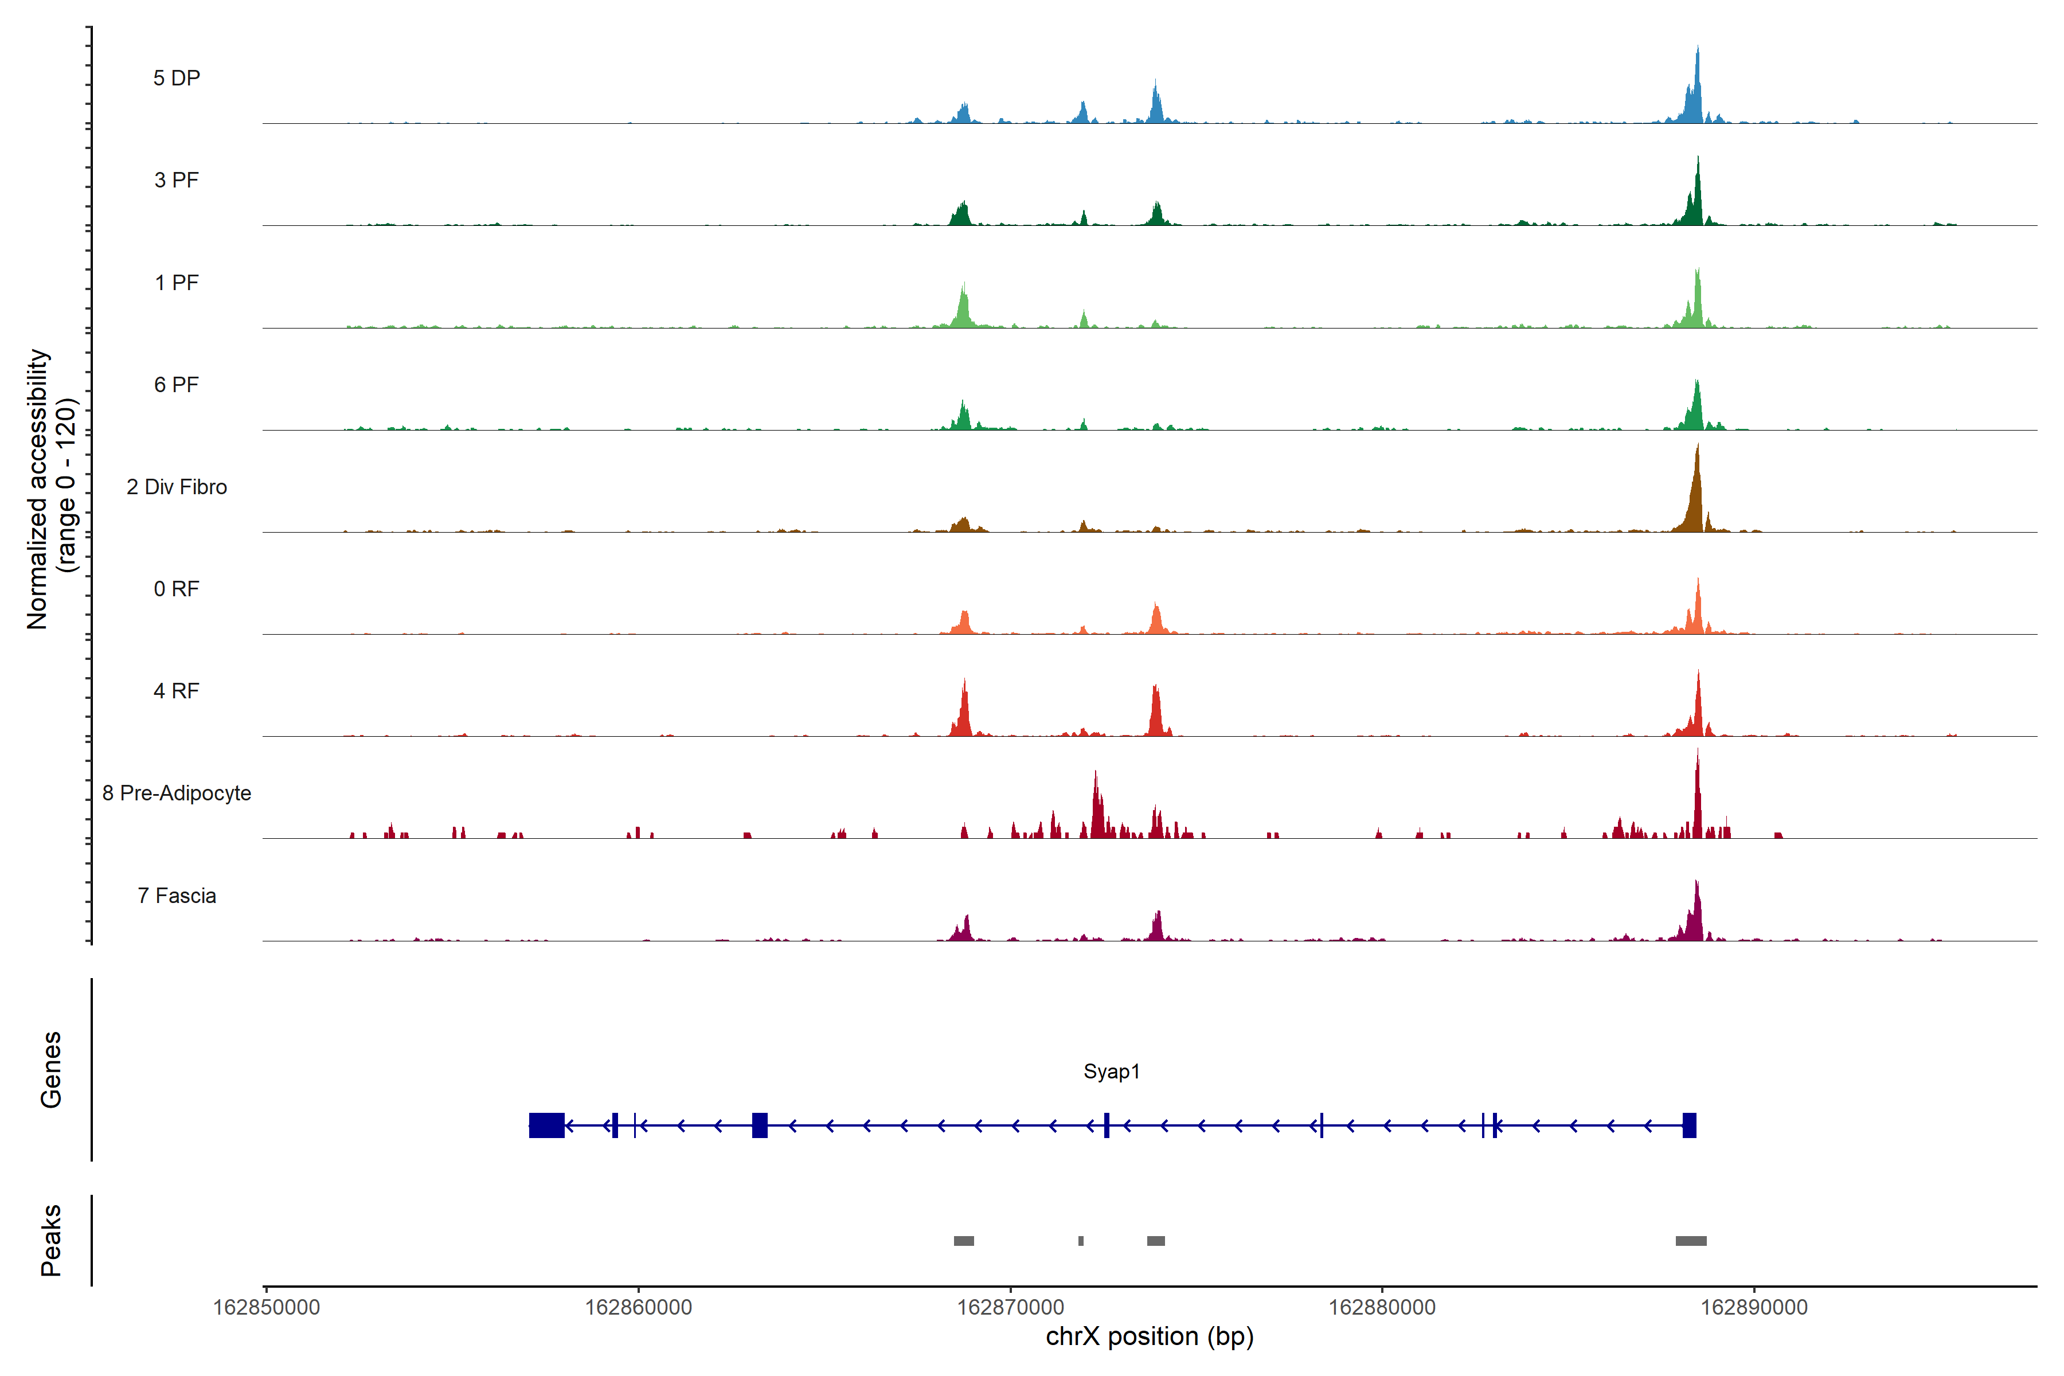Click the 162890000 axis tick label
Viewport: 2064px width, 1376px height.
click(1753, 1308)
